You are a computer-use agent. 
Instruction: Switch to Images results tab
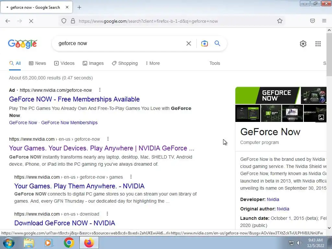click(93, 63)
